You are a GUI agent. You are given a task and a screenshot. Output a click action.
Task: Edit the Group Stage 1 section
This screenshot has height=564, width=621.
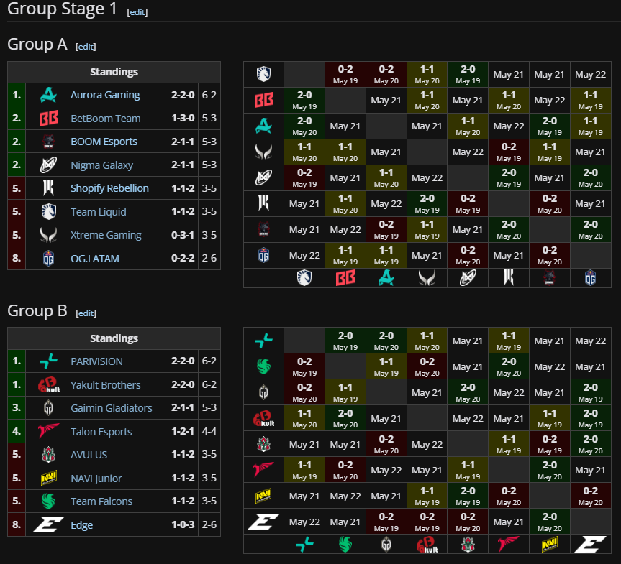pos(137,12)
